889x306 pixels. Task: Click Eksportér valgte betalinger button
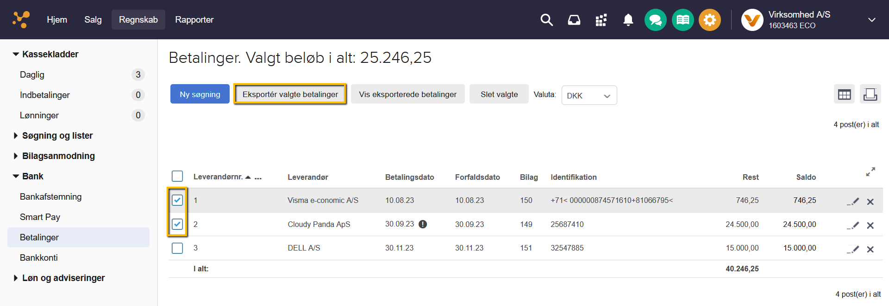[290, 94]
